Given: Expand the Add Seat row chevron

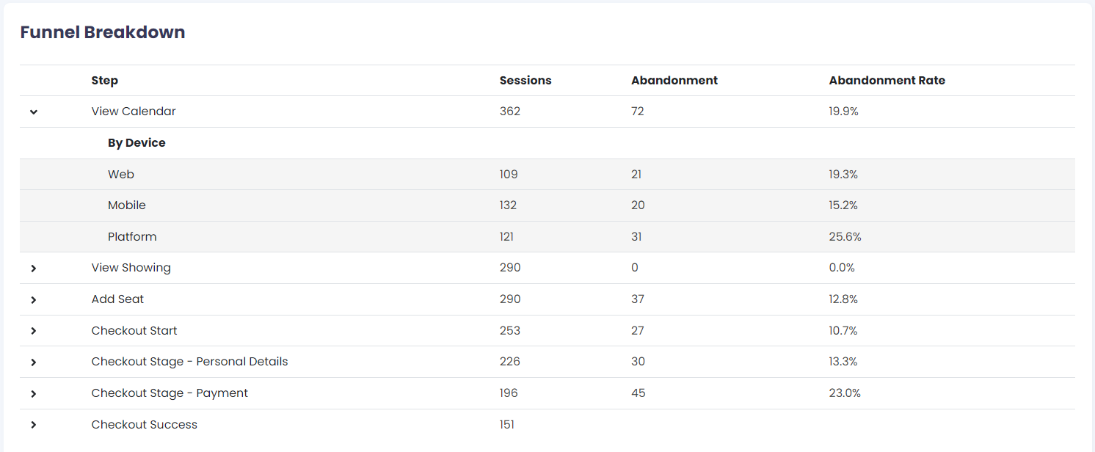Looking at the screenshot, I should (x=34, y=300).
